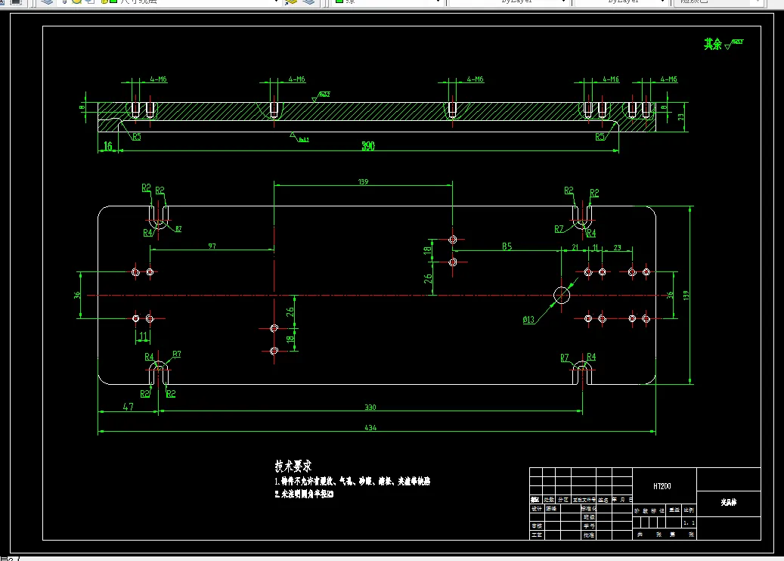Click the 签名 header cell

click(x=603, y=500)
